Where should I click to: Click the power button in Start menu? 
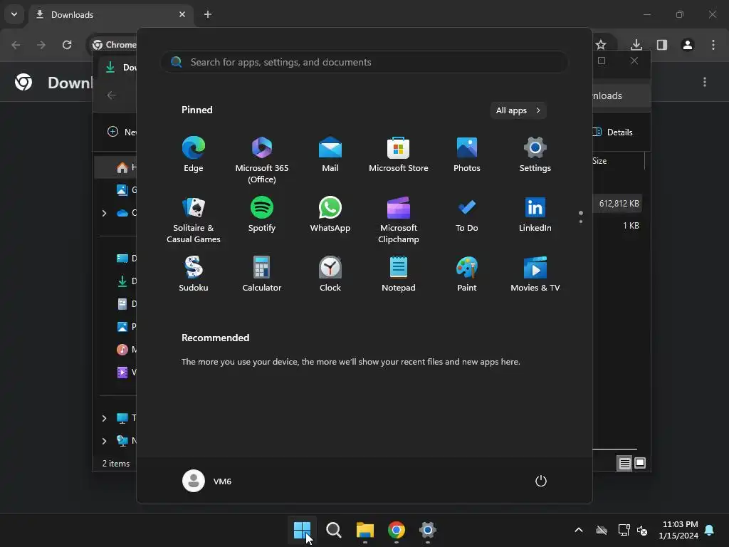[541, 481]
